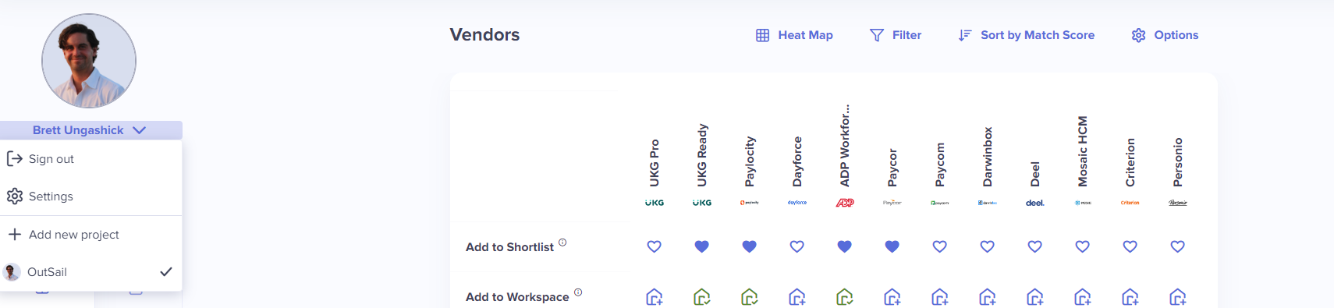Image resolution: width=1334 pixels, height=308 pixels.
Task: Click the UKG Ready logo
Action: 702,203
